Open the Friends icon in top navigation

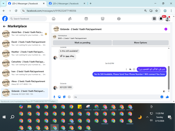[70, 19]
